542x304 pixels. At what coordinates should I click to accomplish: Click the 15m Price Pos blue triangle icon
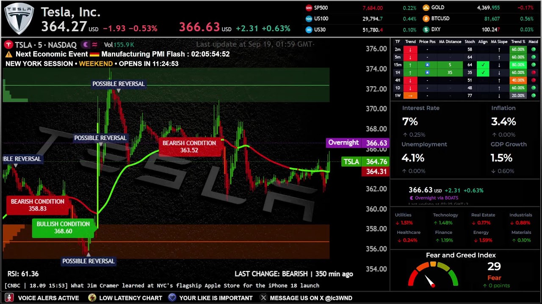[427, 65]
